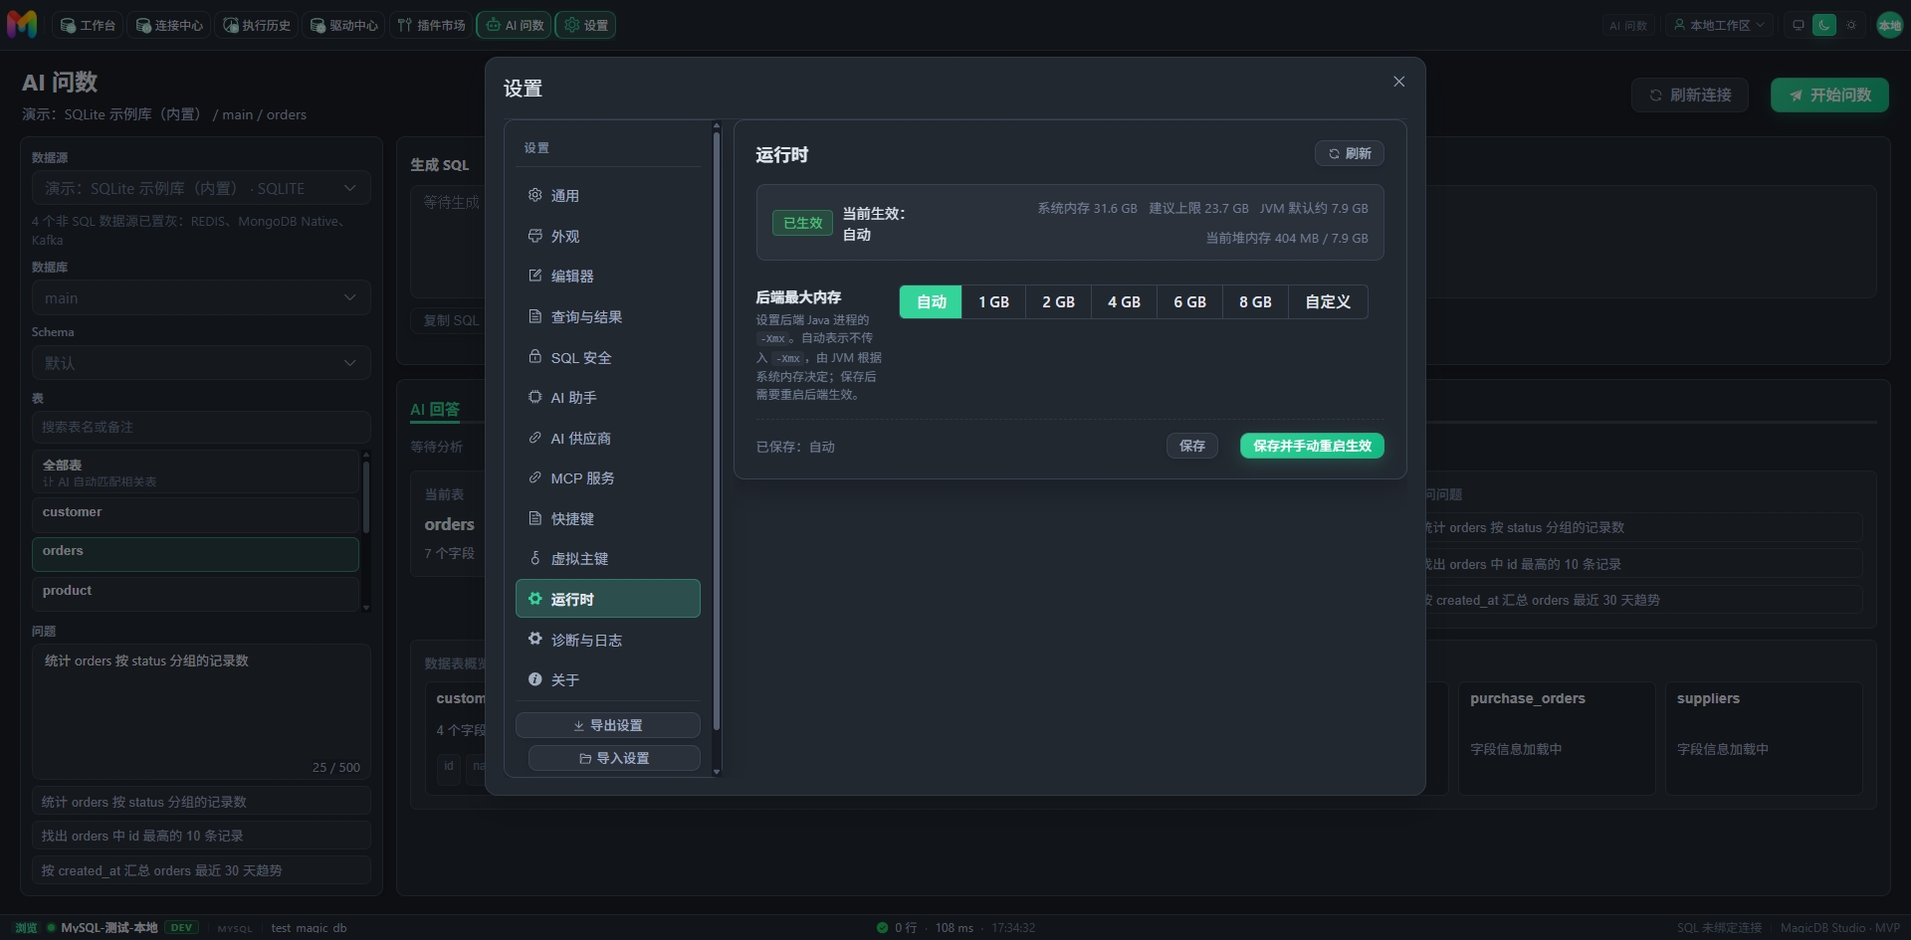Click suggestion 找出 orders 中 id 最高的 10 条记录 on left
The height and width of the screenshot is (940, 1911).
201,836
